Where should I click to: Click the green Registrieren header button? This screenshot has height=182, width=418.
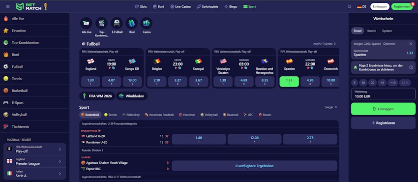402,7
